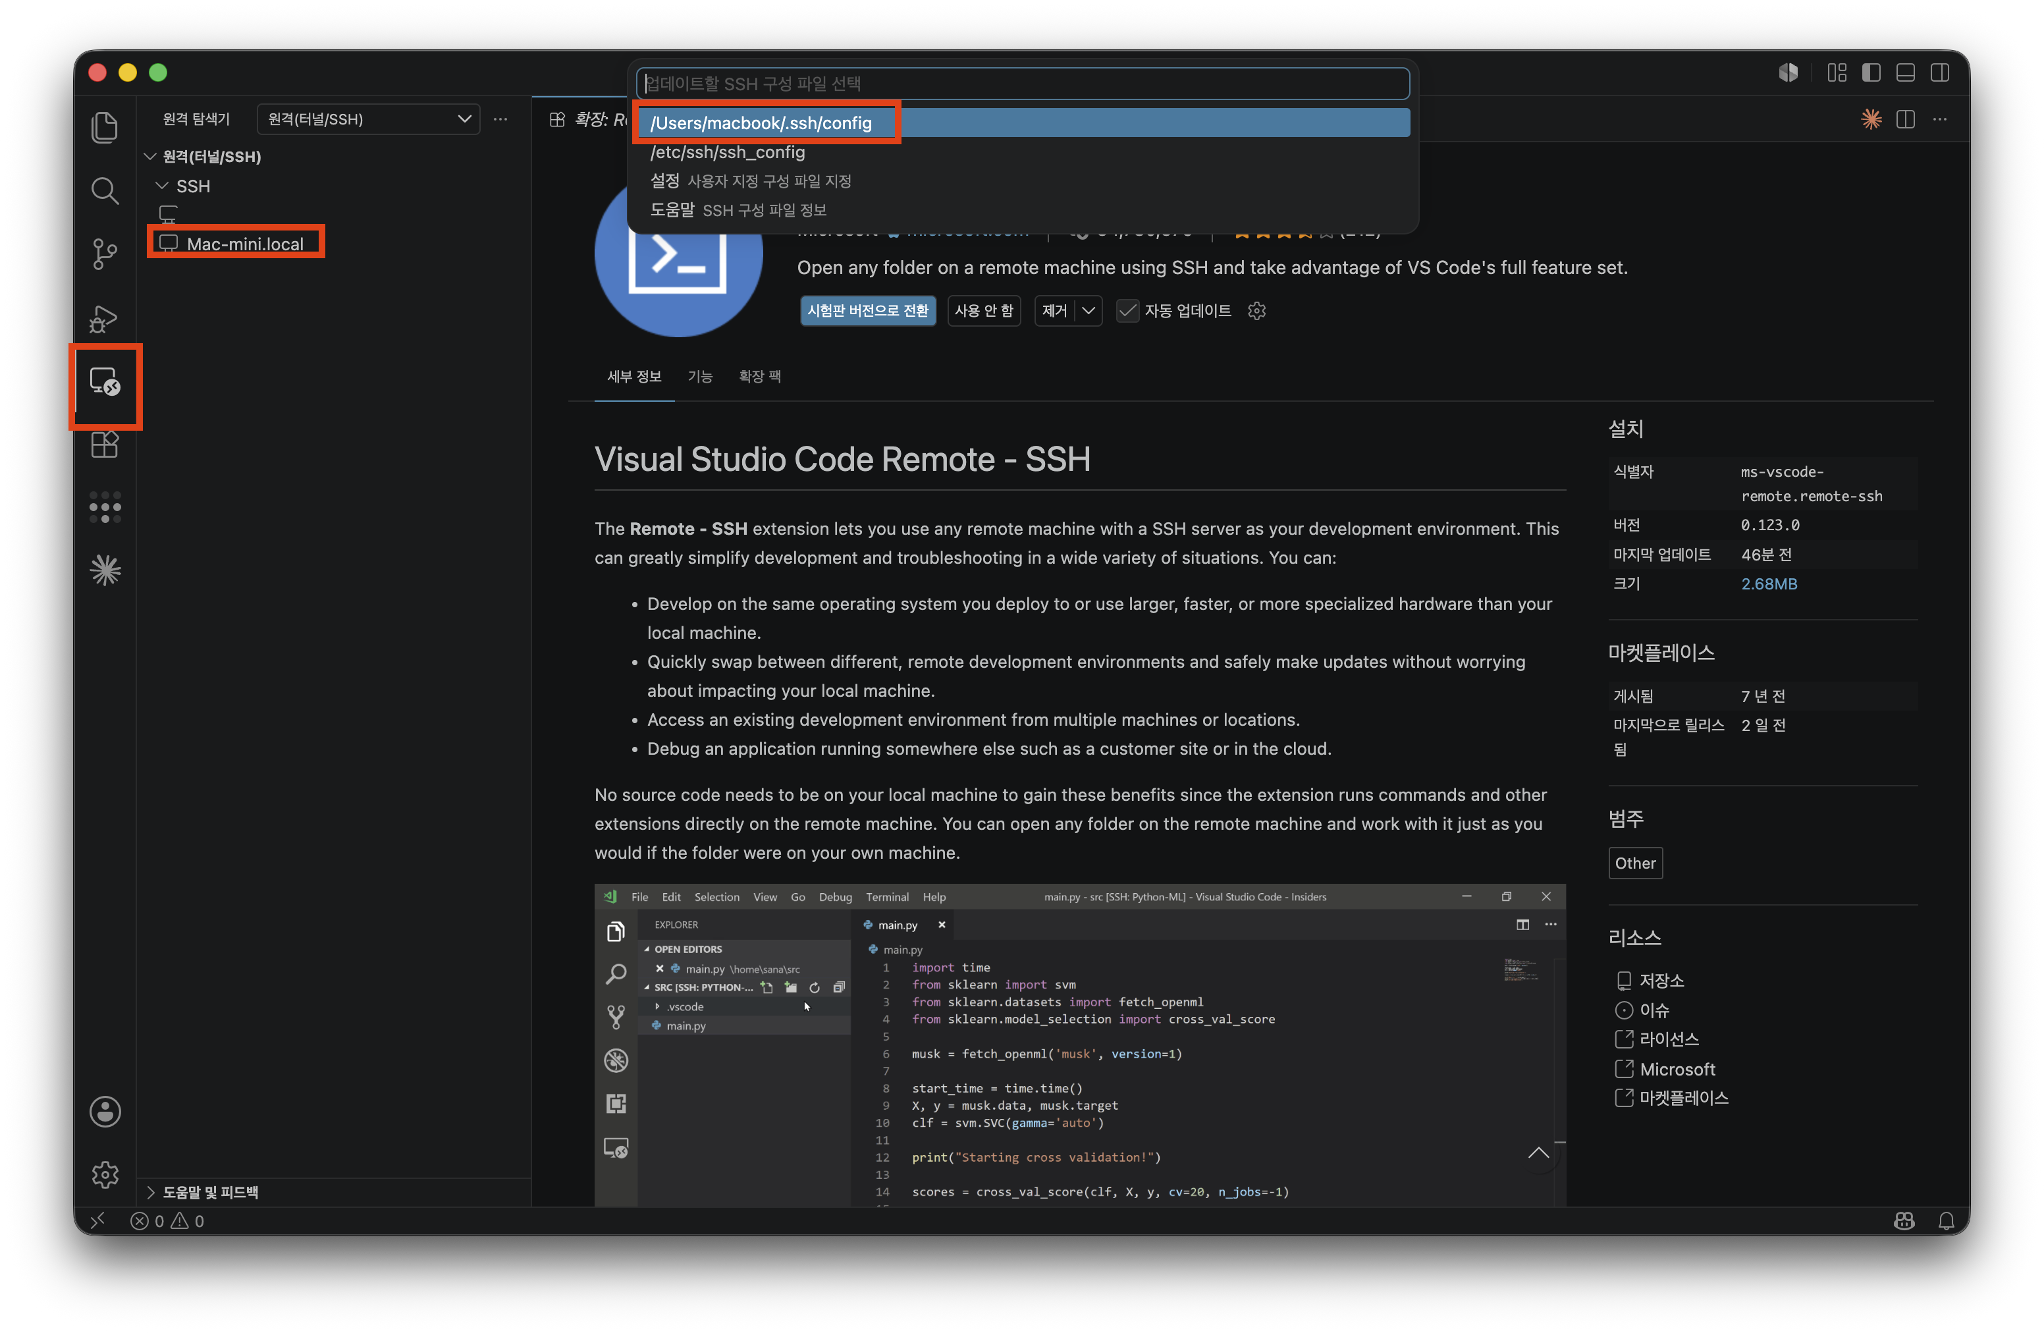Open the Run and Debug view
The width and height of the screenshot is (2044, 1333).
pos(105,319)
